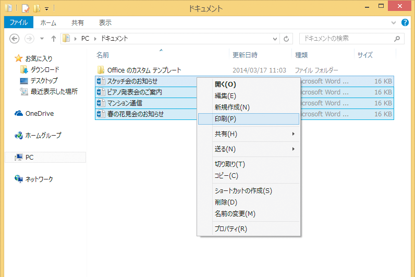Expand the arrow after PC in breadcrumb
The height and width of the screenshot is (277, 415).
(95, 39)
